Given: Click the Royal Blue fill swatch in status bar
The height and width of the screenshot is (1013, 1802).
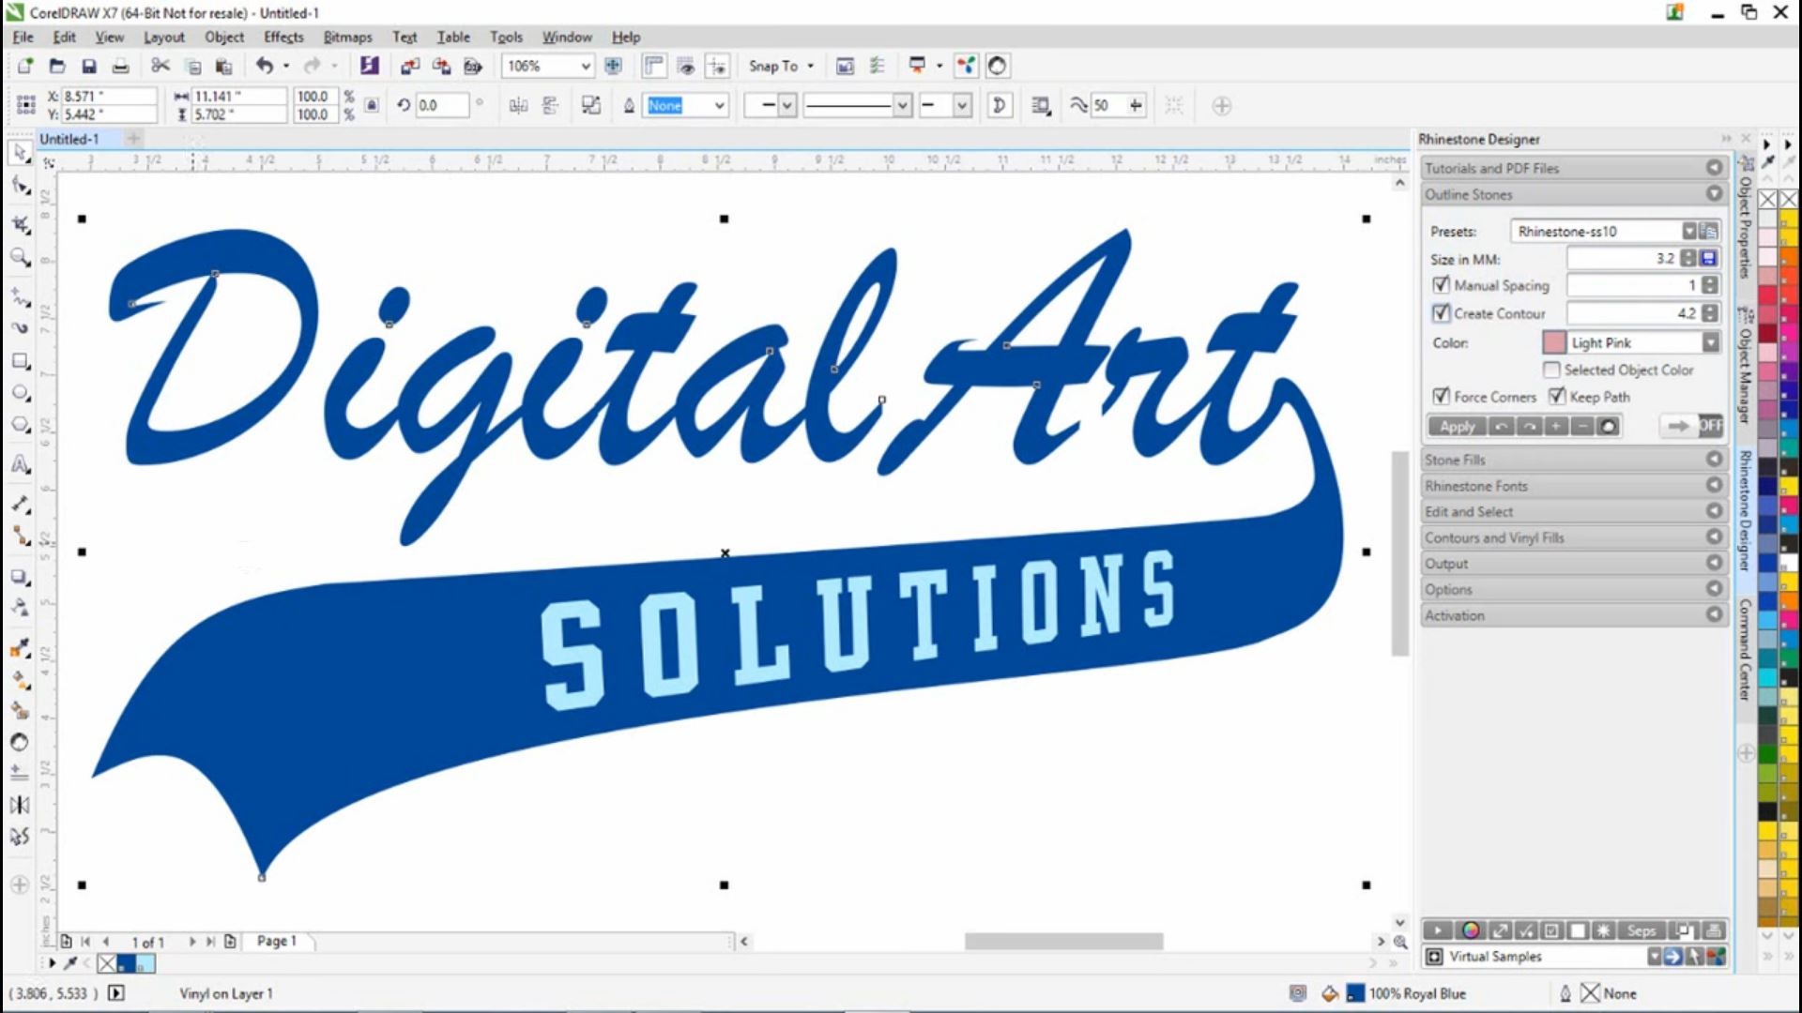Looking at the screenshot, I should [1355, 993].
